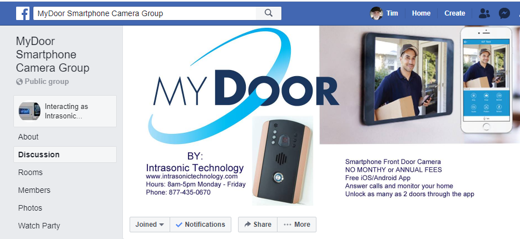This screenshot has width=520, height=239.
Task: Open Photos in the group sidebar
Action: click(x=30, y=208)
